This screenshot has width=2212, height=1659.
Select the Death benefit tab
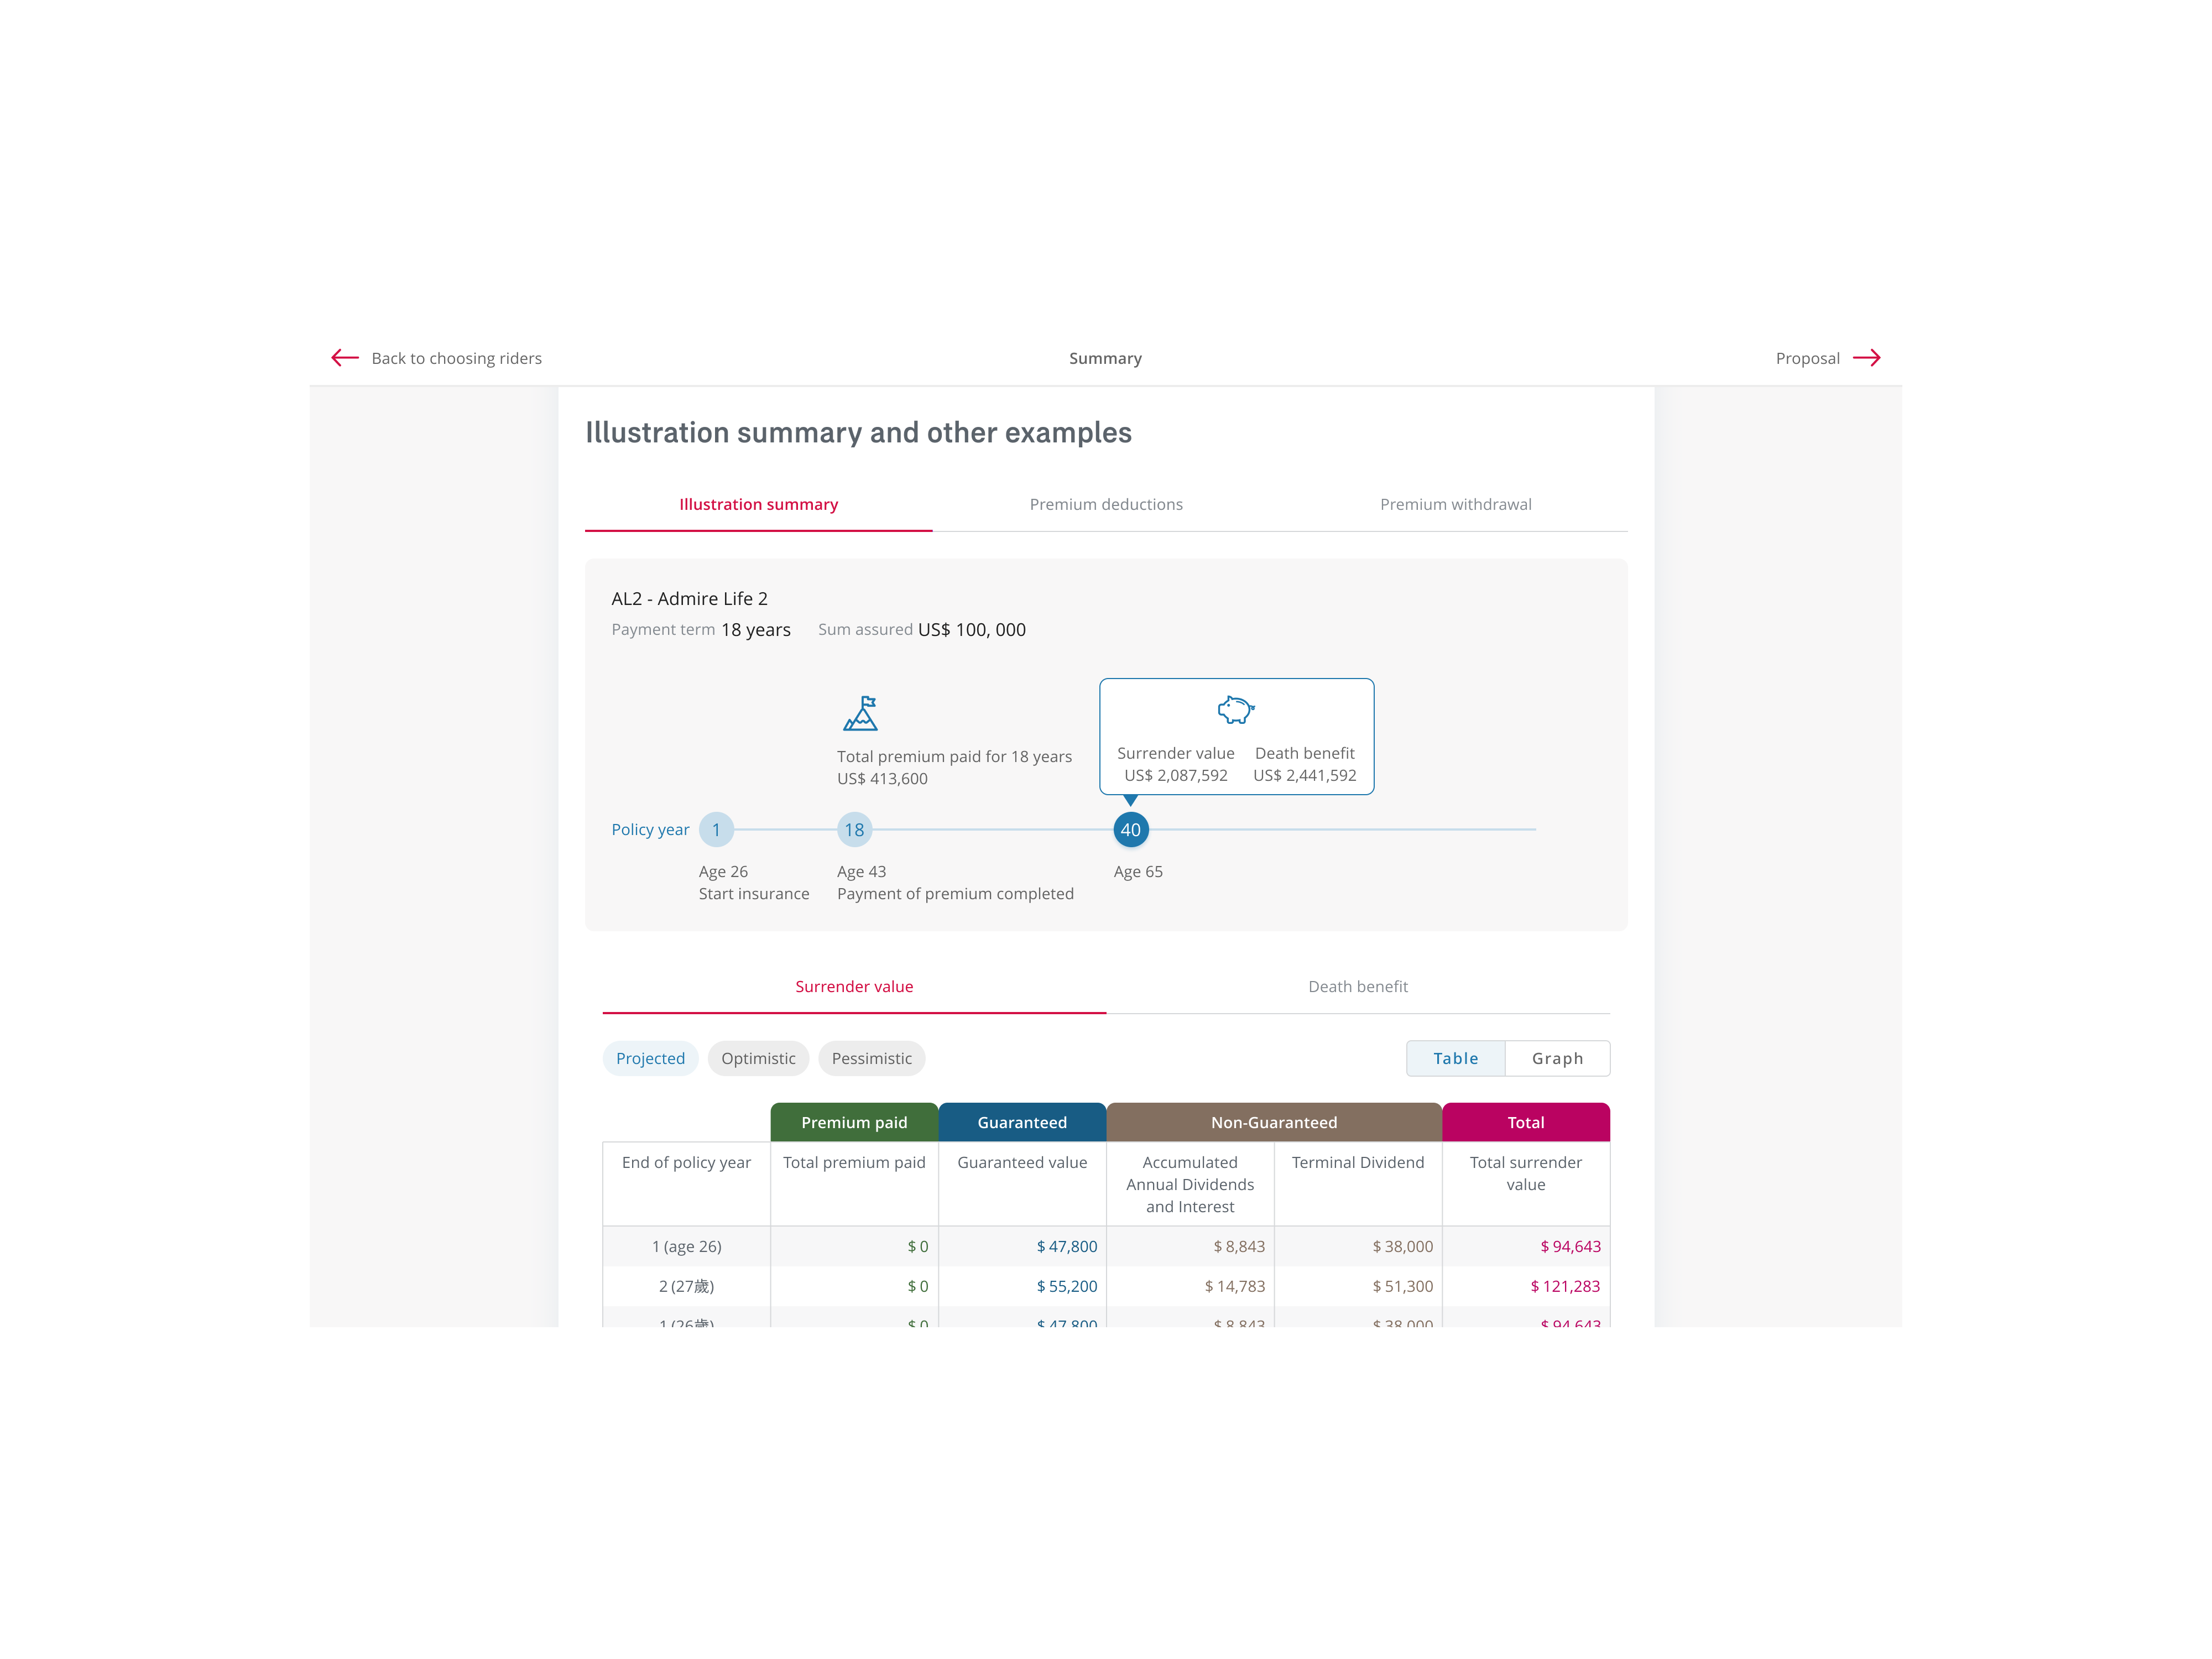point(1358,986)
